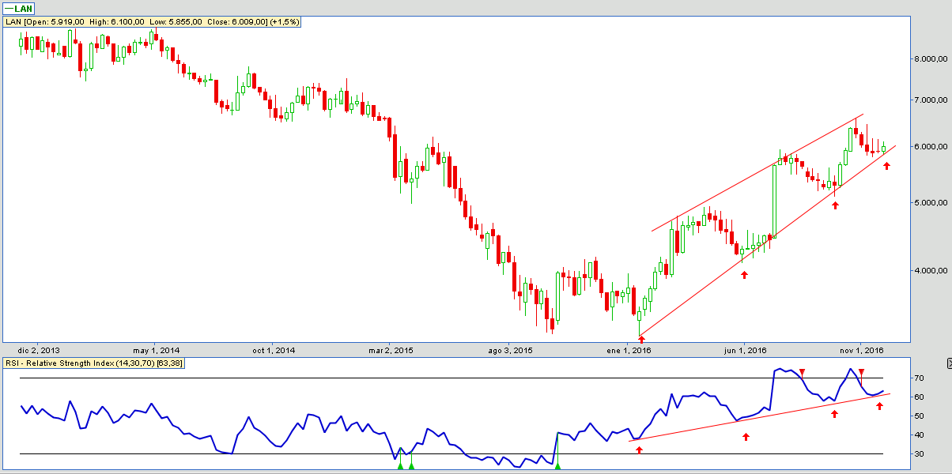The image size is (952, 474).
Task: Click the RSI axis value 50
Action: pos(920,416)
